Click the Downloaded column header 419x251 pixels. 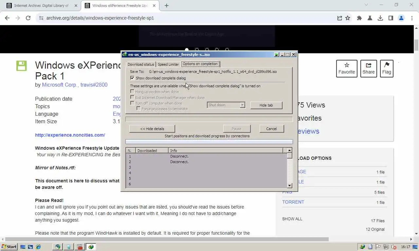pos(152,151)
